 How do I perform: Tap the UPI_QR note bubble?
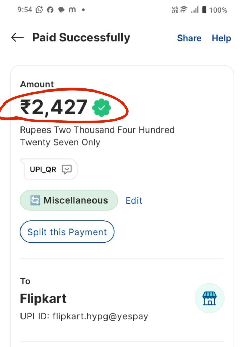[x=49, y=169]
